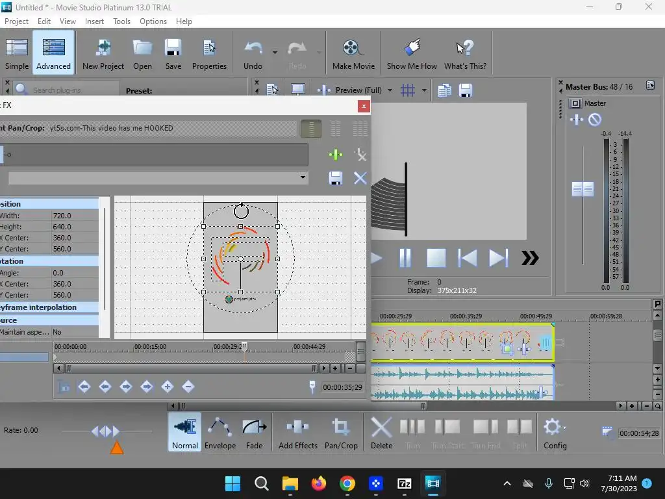Go to last keyframe
This screenshot has height=499, width=665.
[x=146, y=387]
